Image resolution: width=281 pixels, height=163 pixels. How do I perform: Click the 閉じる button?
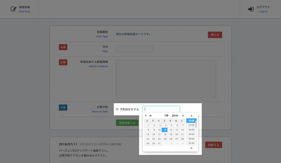tap(215, 35)
